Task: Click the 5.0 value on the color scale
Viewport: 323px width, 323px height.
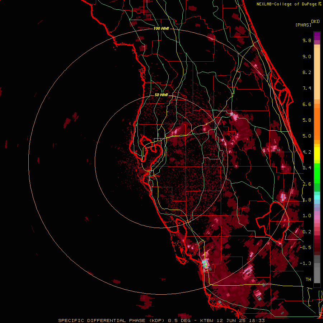Action: point(307,136)
